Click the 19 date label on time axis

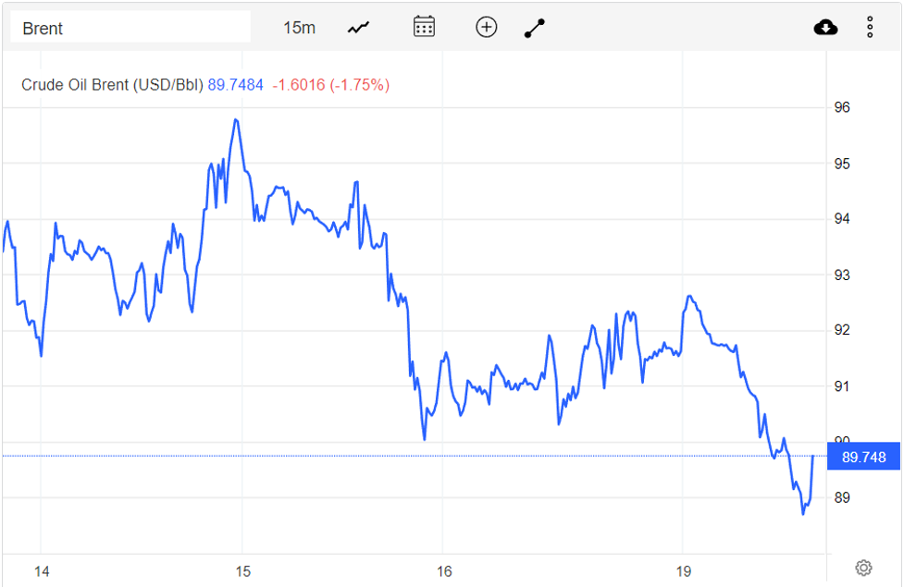click(684, 571)
